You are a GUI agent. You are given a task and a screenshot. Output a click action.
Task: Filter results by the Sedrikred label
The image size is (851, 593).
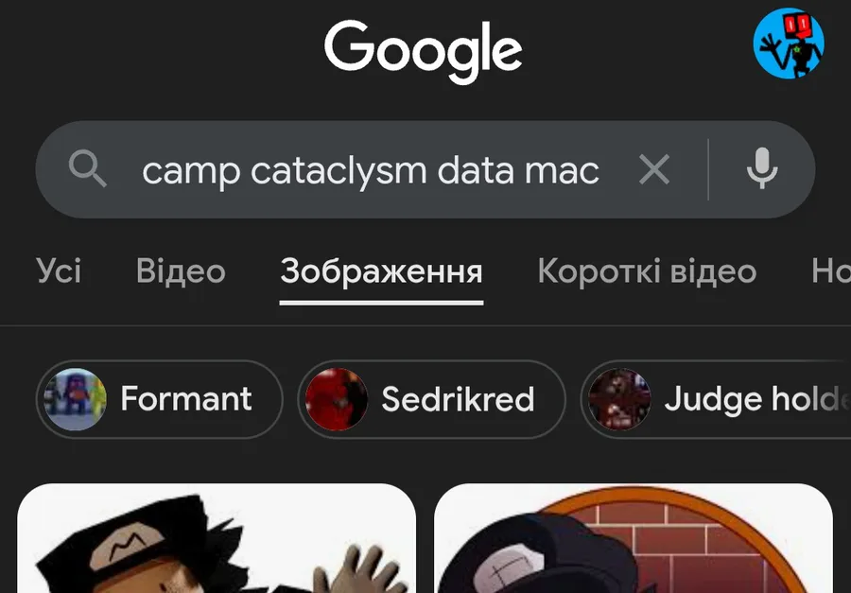coord(458,399)
